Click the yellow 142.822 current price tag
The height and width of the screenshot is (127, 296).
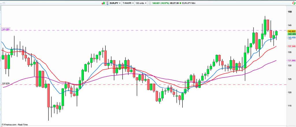pos(291,31)
